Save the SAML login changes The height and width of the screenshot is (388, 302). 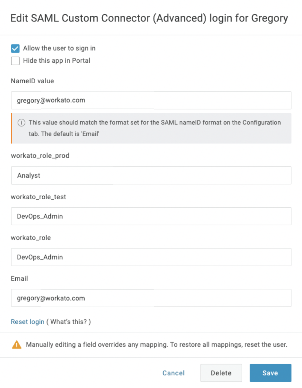[x=270, y=373]
